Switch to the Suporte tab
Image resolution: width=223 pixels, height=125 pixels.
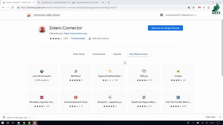[x=117, y=54]
